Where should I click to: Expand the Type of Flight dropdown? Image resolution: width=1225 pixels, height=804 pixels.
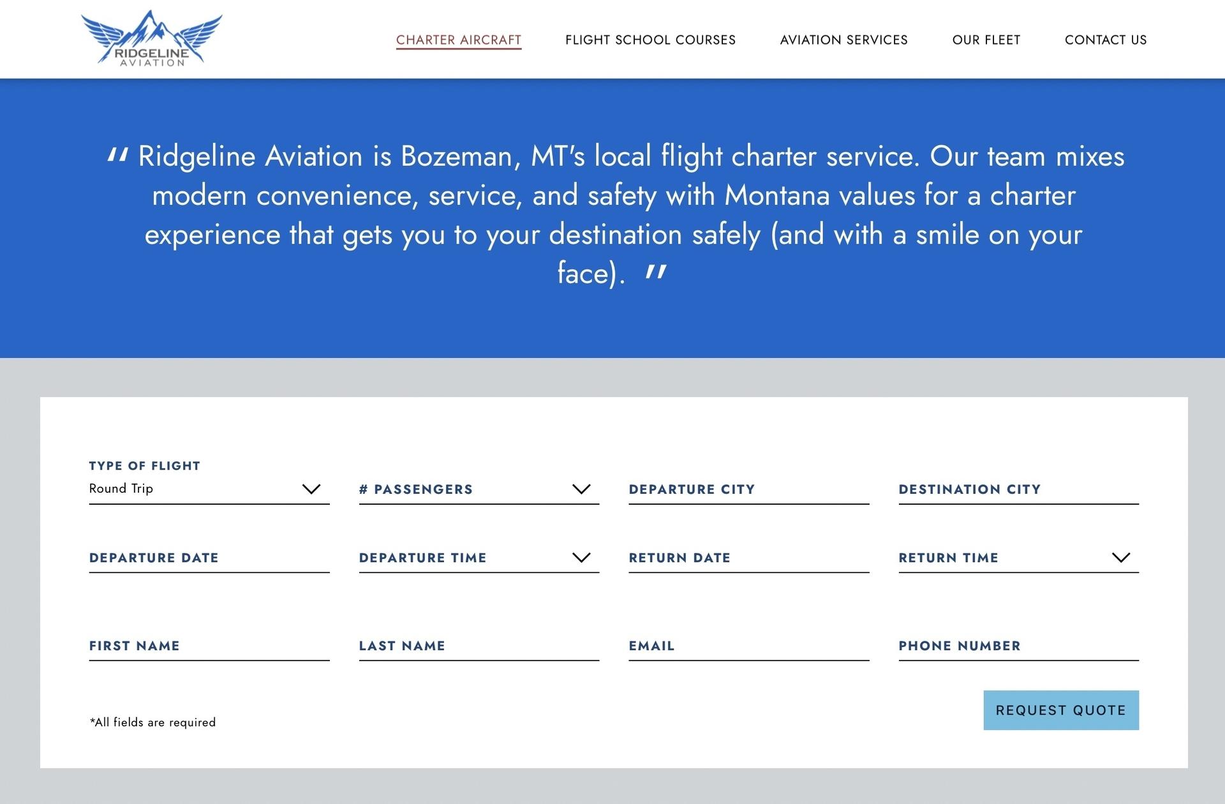311,489
